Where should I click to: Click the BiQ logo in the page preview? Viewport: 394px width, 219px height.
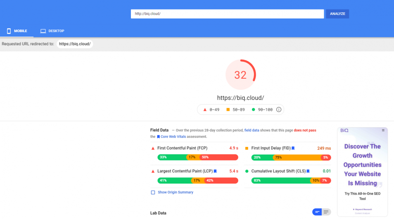(344, 130)
